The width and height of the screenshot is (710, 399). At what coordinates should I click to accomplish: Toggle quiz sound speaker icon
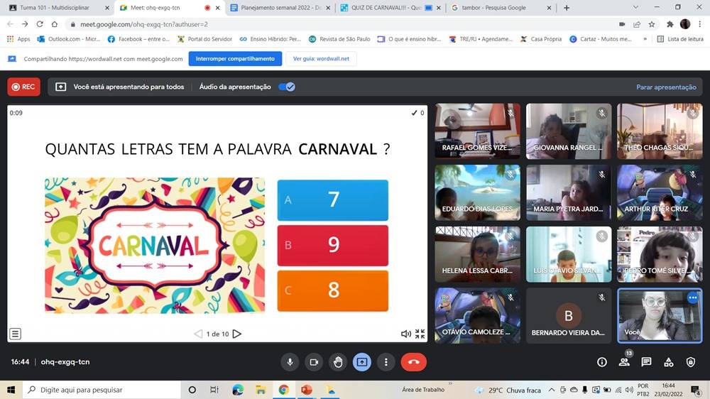pos(405,334)
